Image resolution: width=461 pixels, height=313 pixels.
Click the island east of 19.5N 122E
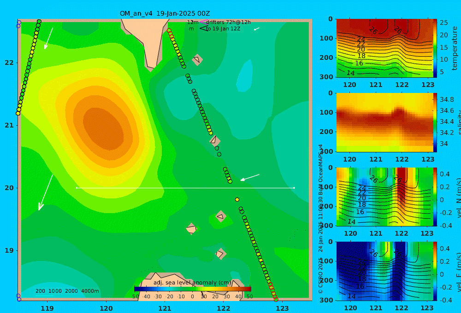[220, 216]
